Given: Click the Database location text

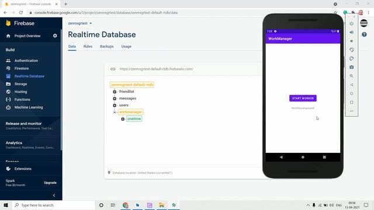Looking at the screenshot, I should (142, 173).
